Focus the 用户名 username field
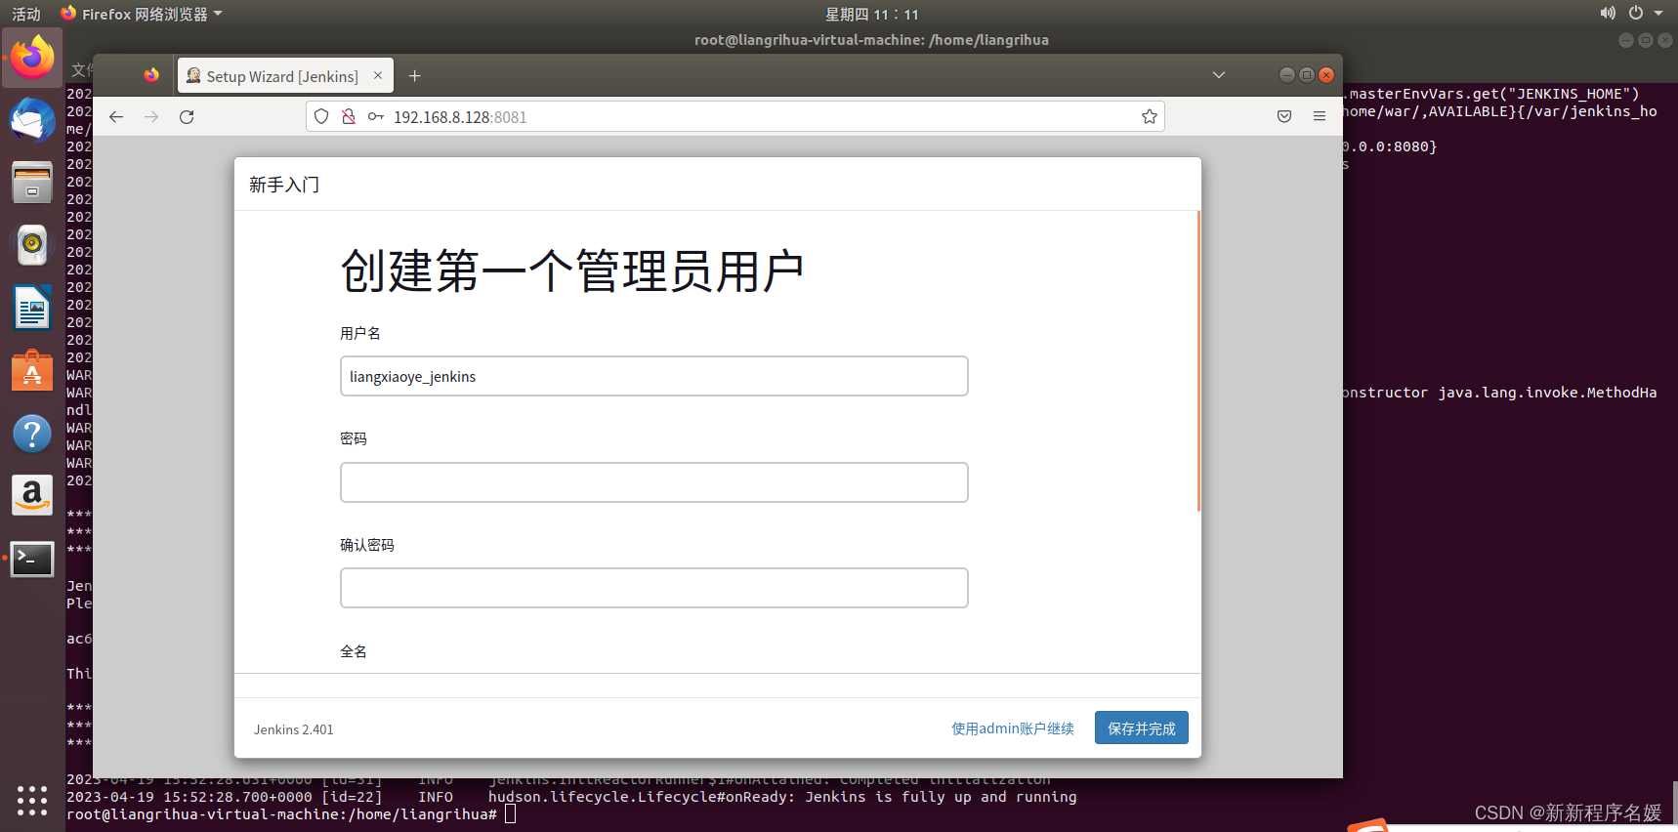Screen dimensions: 1678x832 pos(654,376)
